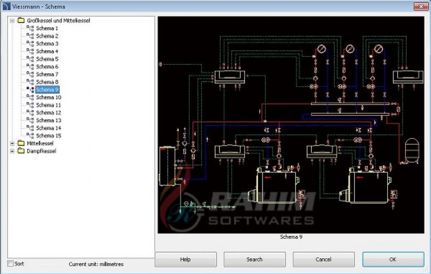Select the Schema 15 label
431x274 pixels.
(x=48, y=136)
